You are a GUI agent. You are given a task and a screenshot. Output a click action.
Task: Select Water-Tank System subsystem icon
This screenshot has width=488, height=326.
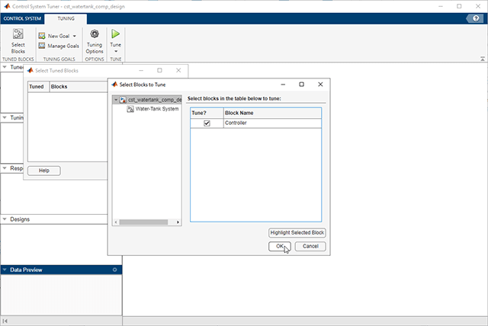[x=130, y=109]
